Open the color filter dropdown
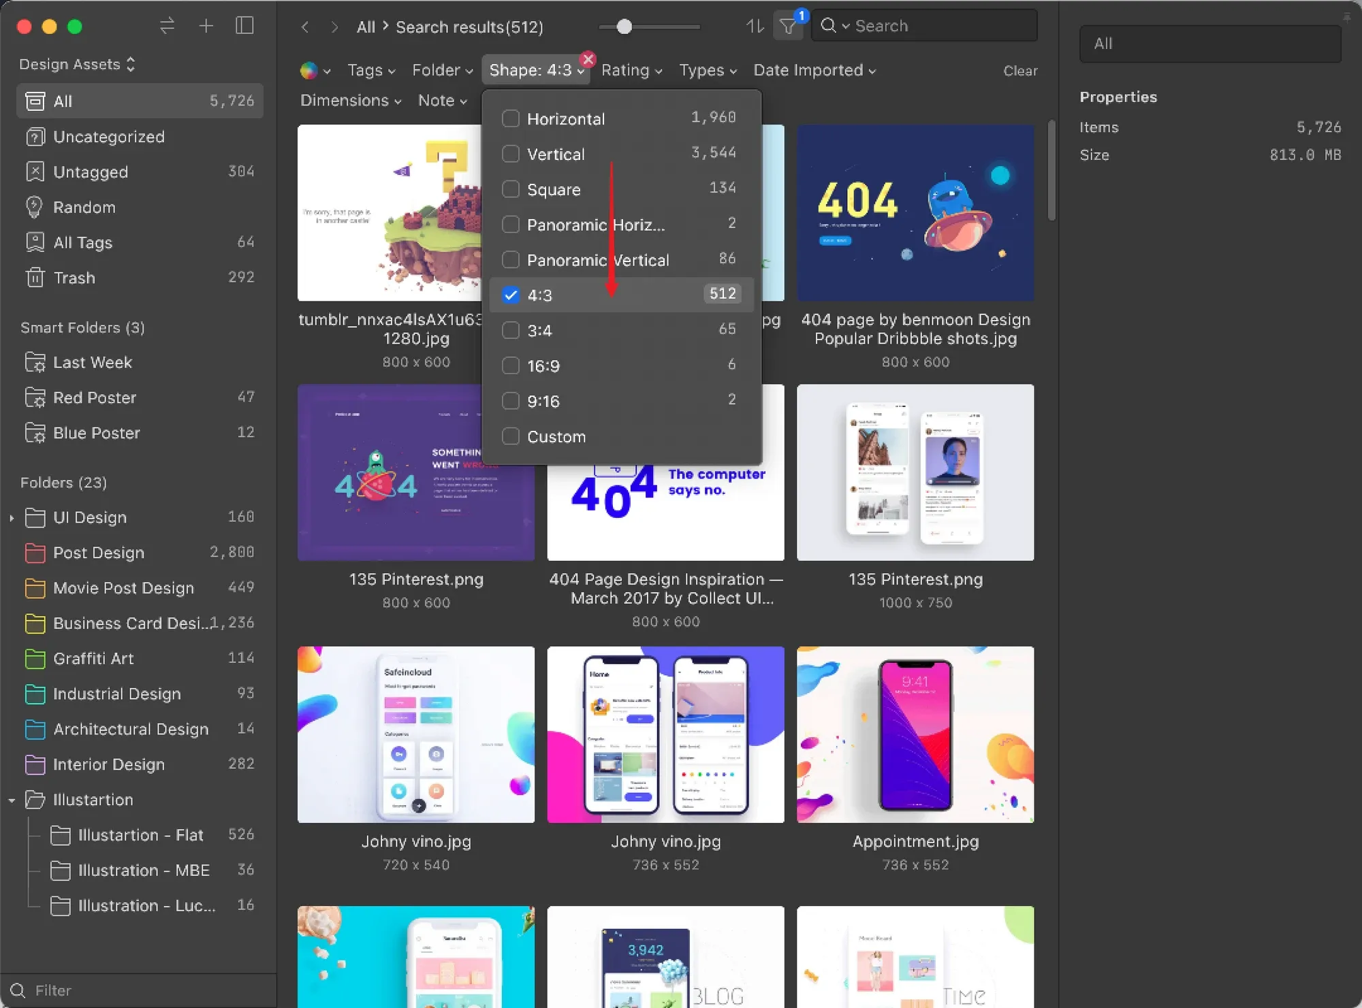Screen dimensions: 1362x1008 [315, 71]
